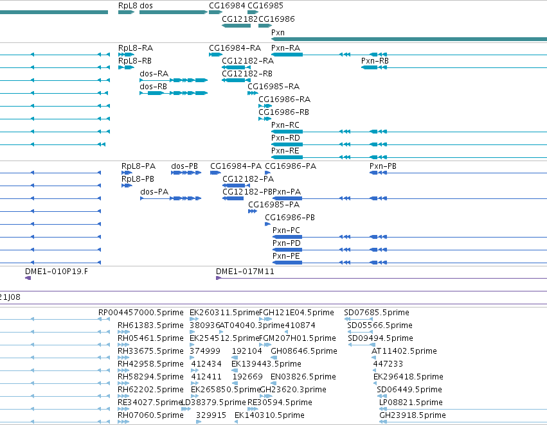Click EST EK260311.5prime label
This screenshot has width=547, height=425.
point(224,313)
